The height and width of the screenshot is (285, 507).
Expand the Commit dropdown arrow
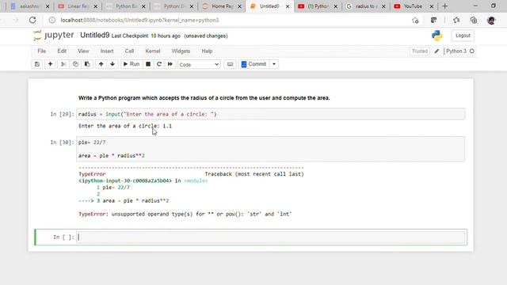pos(274,64)
